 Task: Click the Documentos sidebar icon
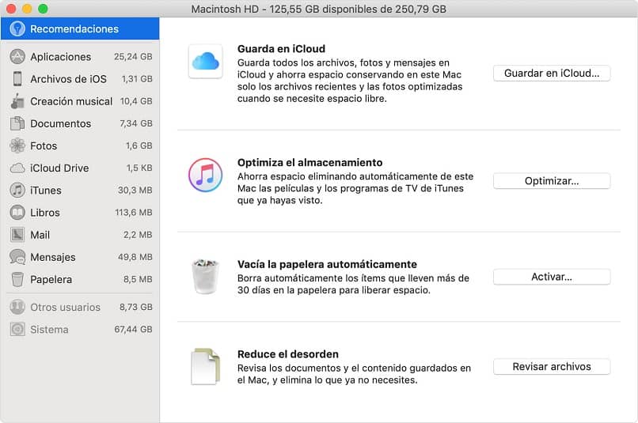17,123
